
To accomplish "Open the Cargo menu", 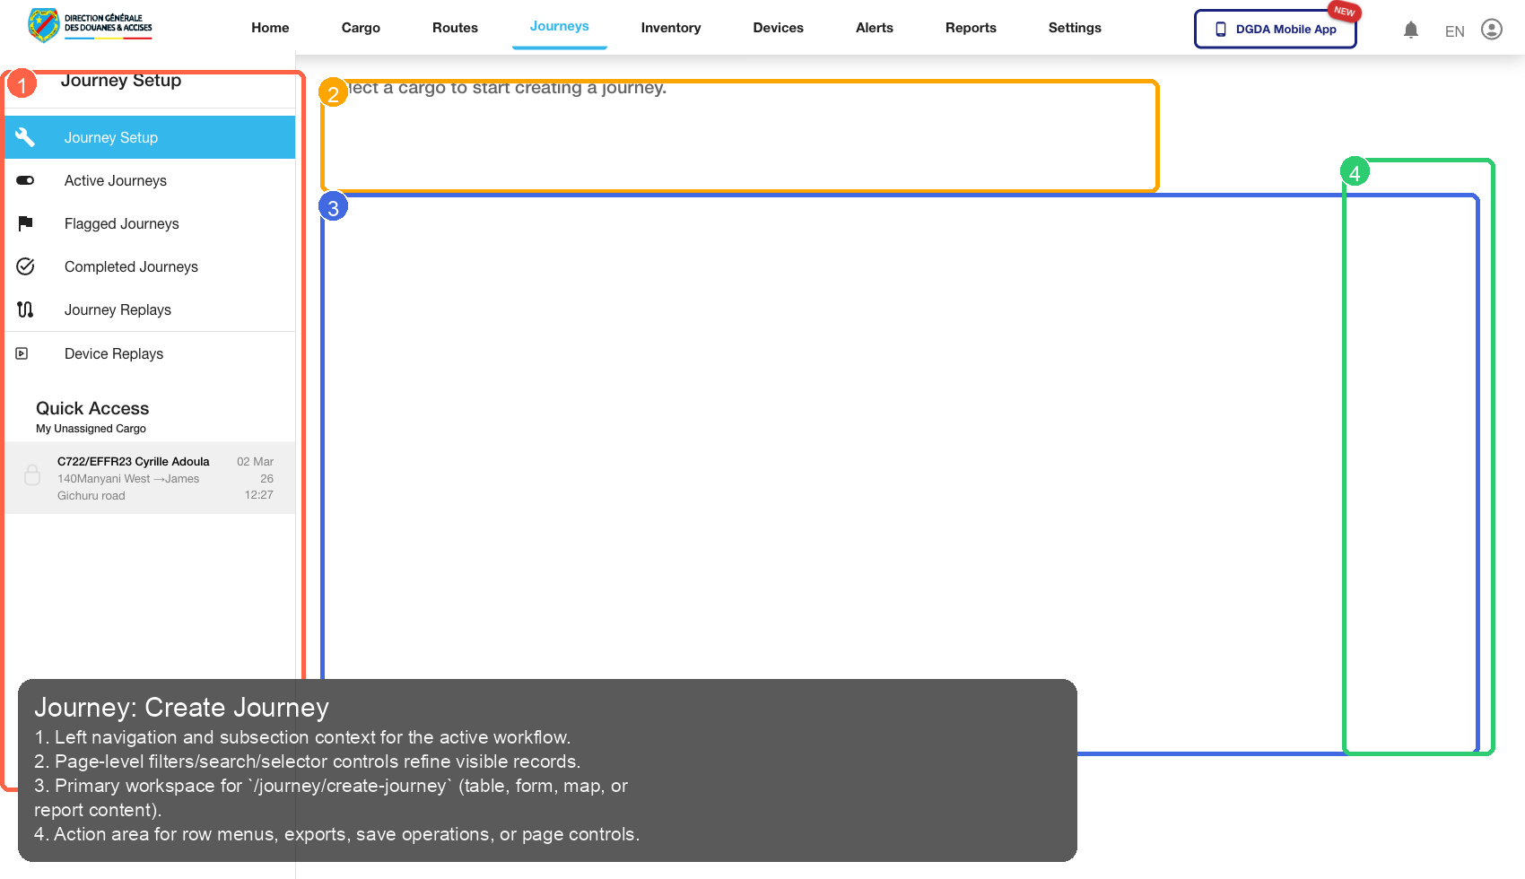I will click(x=361, y=27).
